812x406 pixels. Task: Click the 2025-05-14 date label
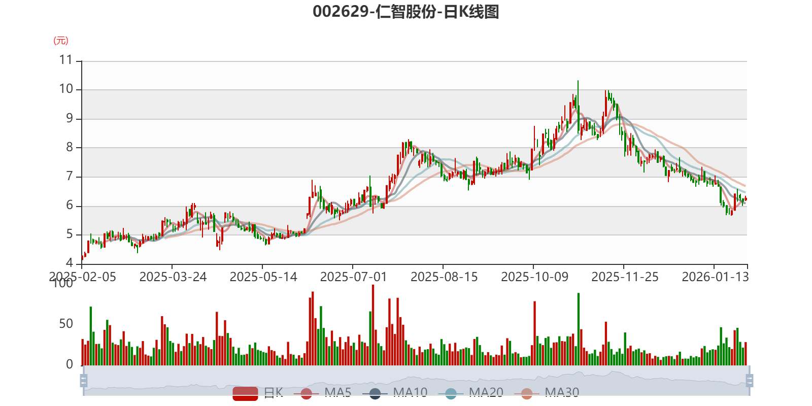[x=263, y=277]
